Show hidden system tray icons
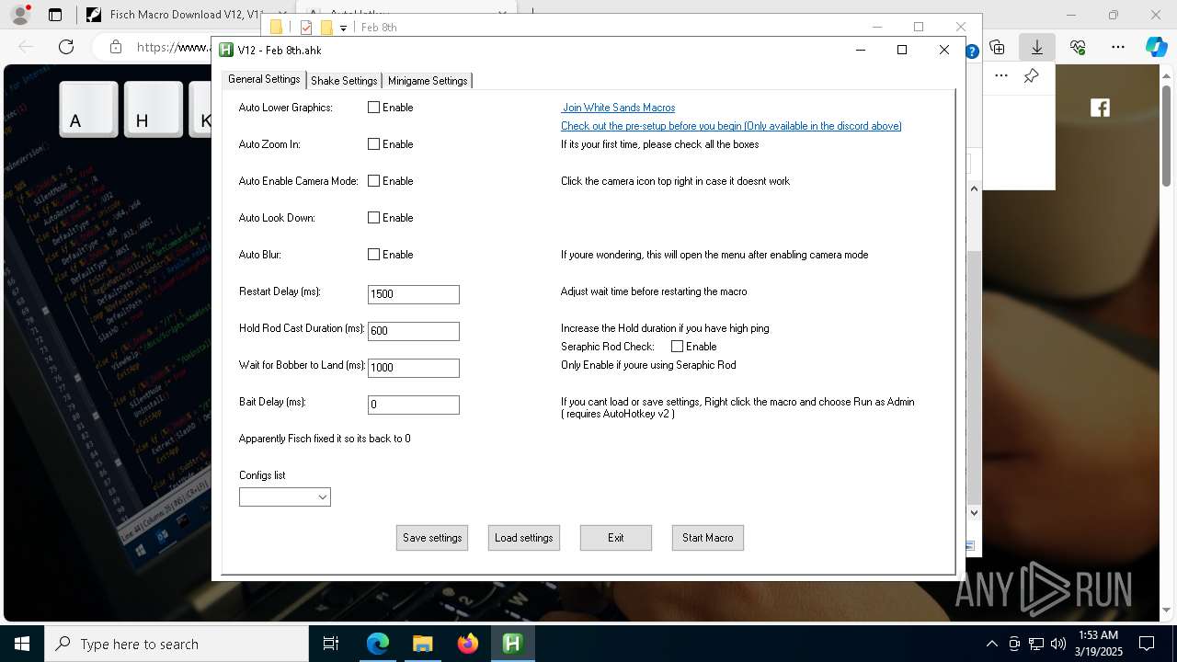This screenshot has height=662, width=1177. [x=991, y=644]
